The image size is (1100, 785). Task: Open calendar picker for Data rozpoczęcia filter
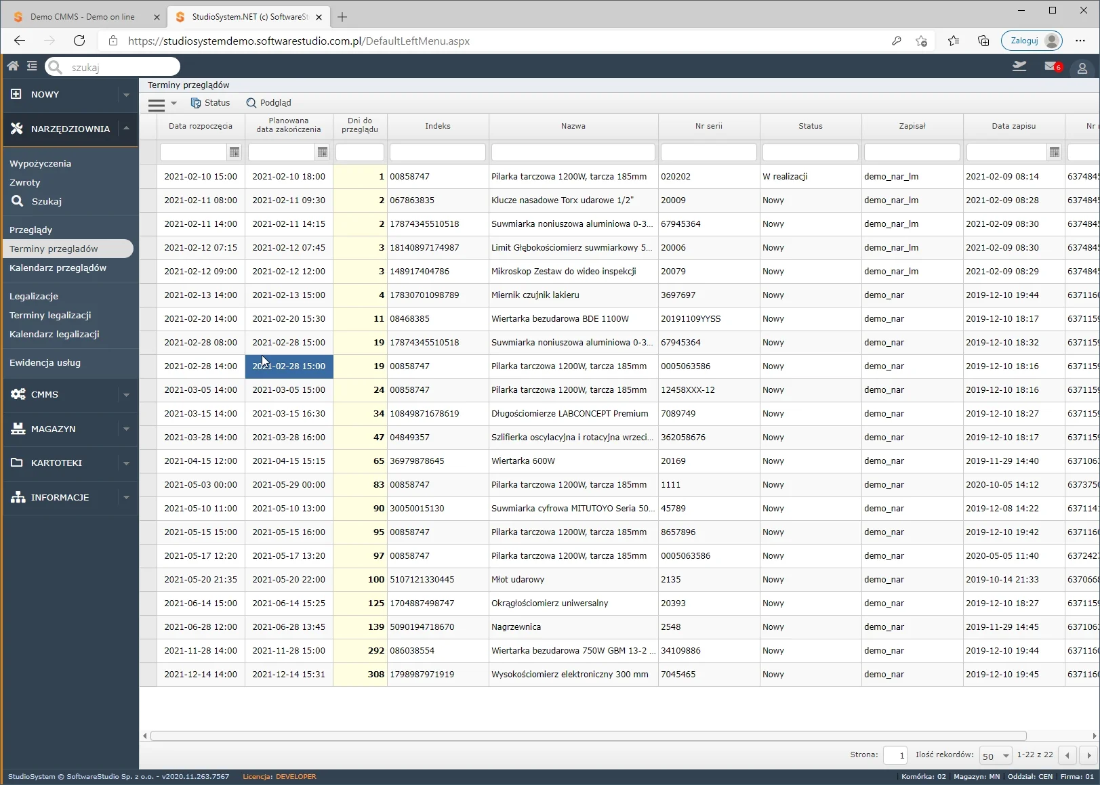pos(235,152)
